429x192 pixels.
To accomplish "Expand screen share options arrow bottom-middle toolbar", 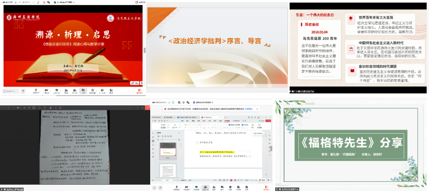I will [x=200, y=188].
